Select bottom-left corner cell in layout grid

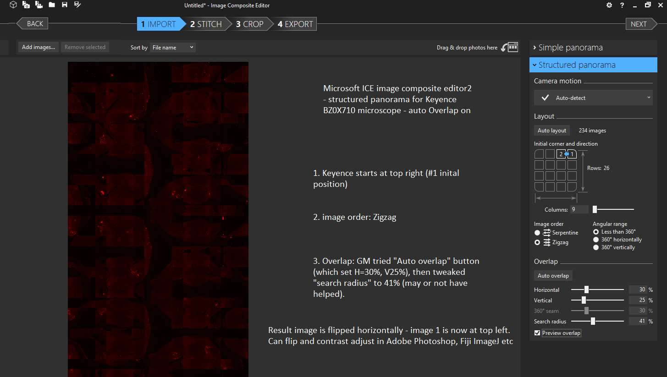tap(539, 187)
